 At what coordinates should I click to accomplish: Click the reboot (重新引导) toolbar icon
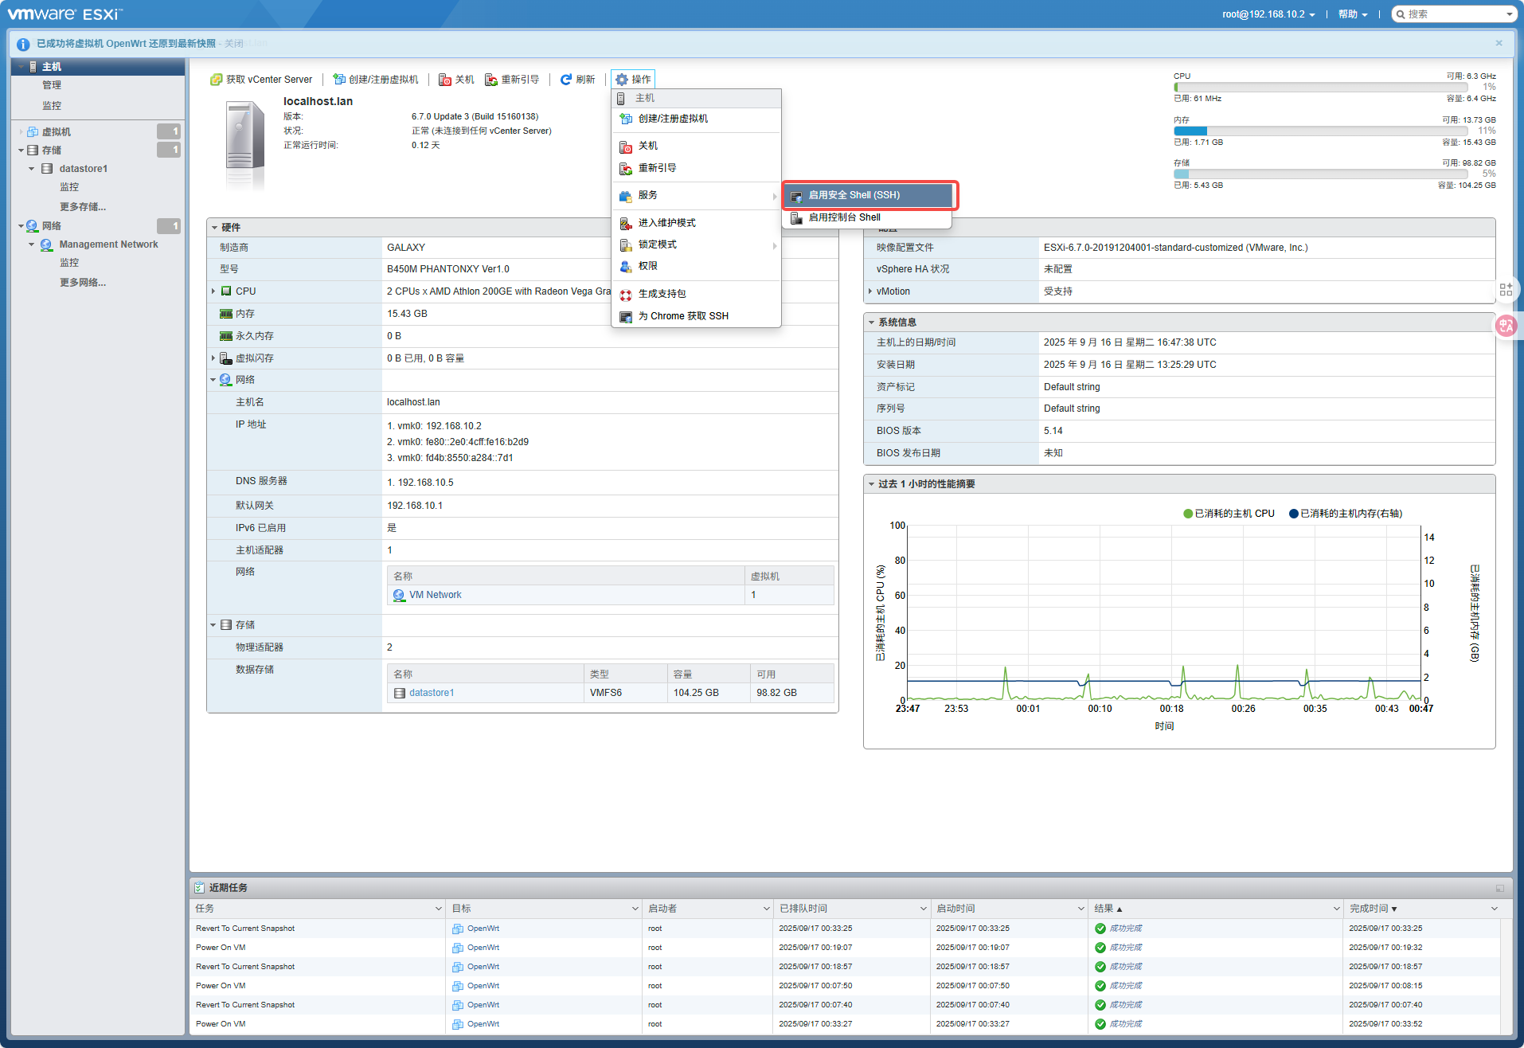pyautogui.click(x=491, y=80)
